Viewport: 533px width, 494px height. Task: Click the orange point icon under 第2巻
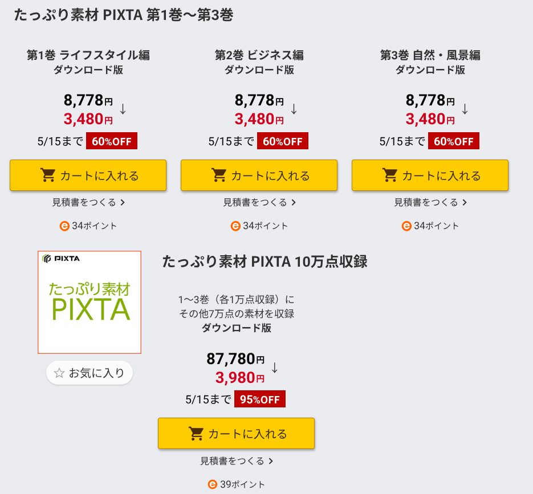(235, 226)
